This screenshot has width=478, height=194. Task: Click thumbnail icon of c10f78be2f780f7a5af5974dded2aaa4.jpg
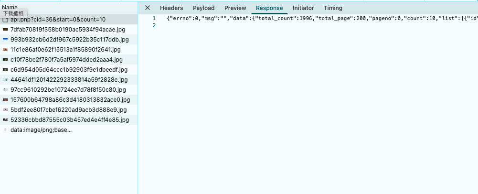pos(5,60)
